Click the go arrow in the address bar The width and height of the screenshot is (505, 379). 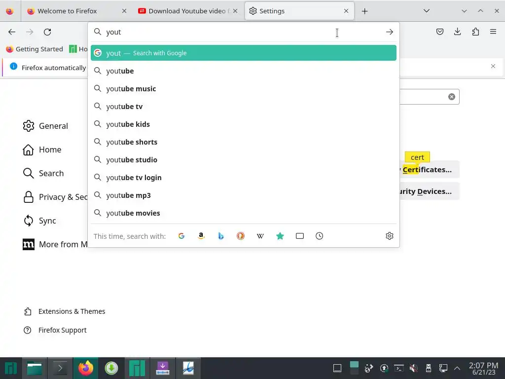390,32
